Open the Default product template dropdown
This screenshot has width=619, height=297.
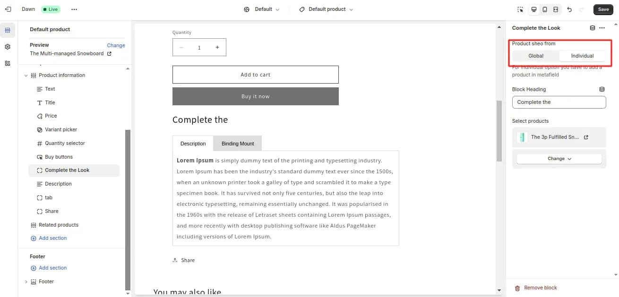pos(326,9)
